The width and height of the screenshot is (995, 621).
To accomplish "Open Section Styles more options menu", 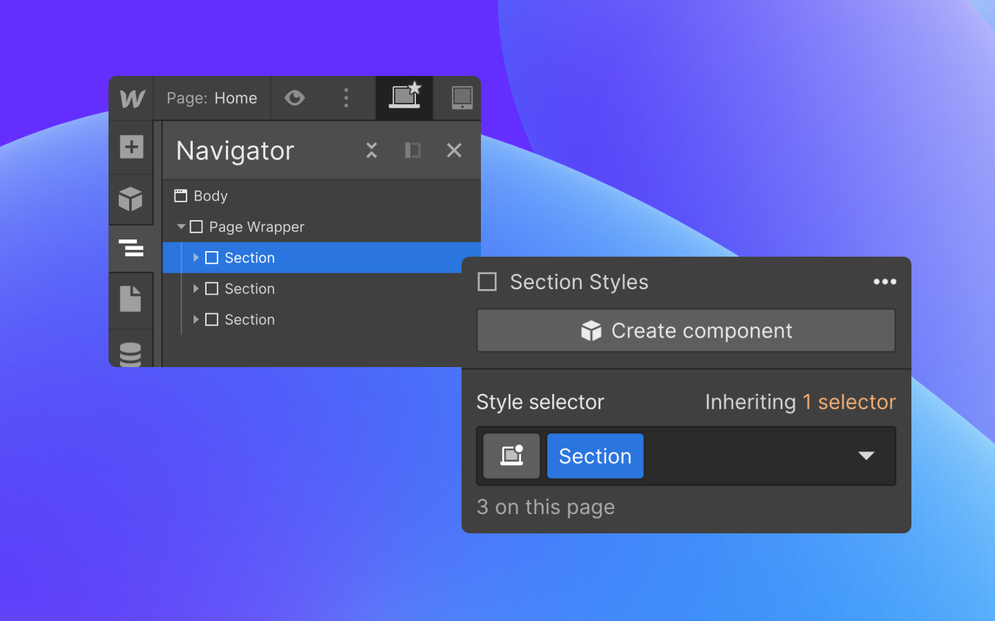I will click(x=884, y=282).
